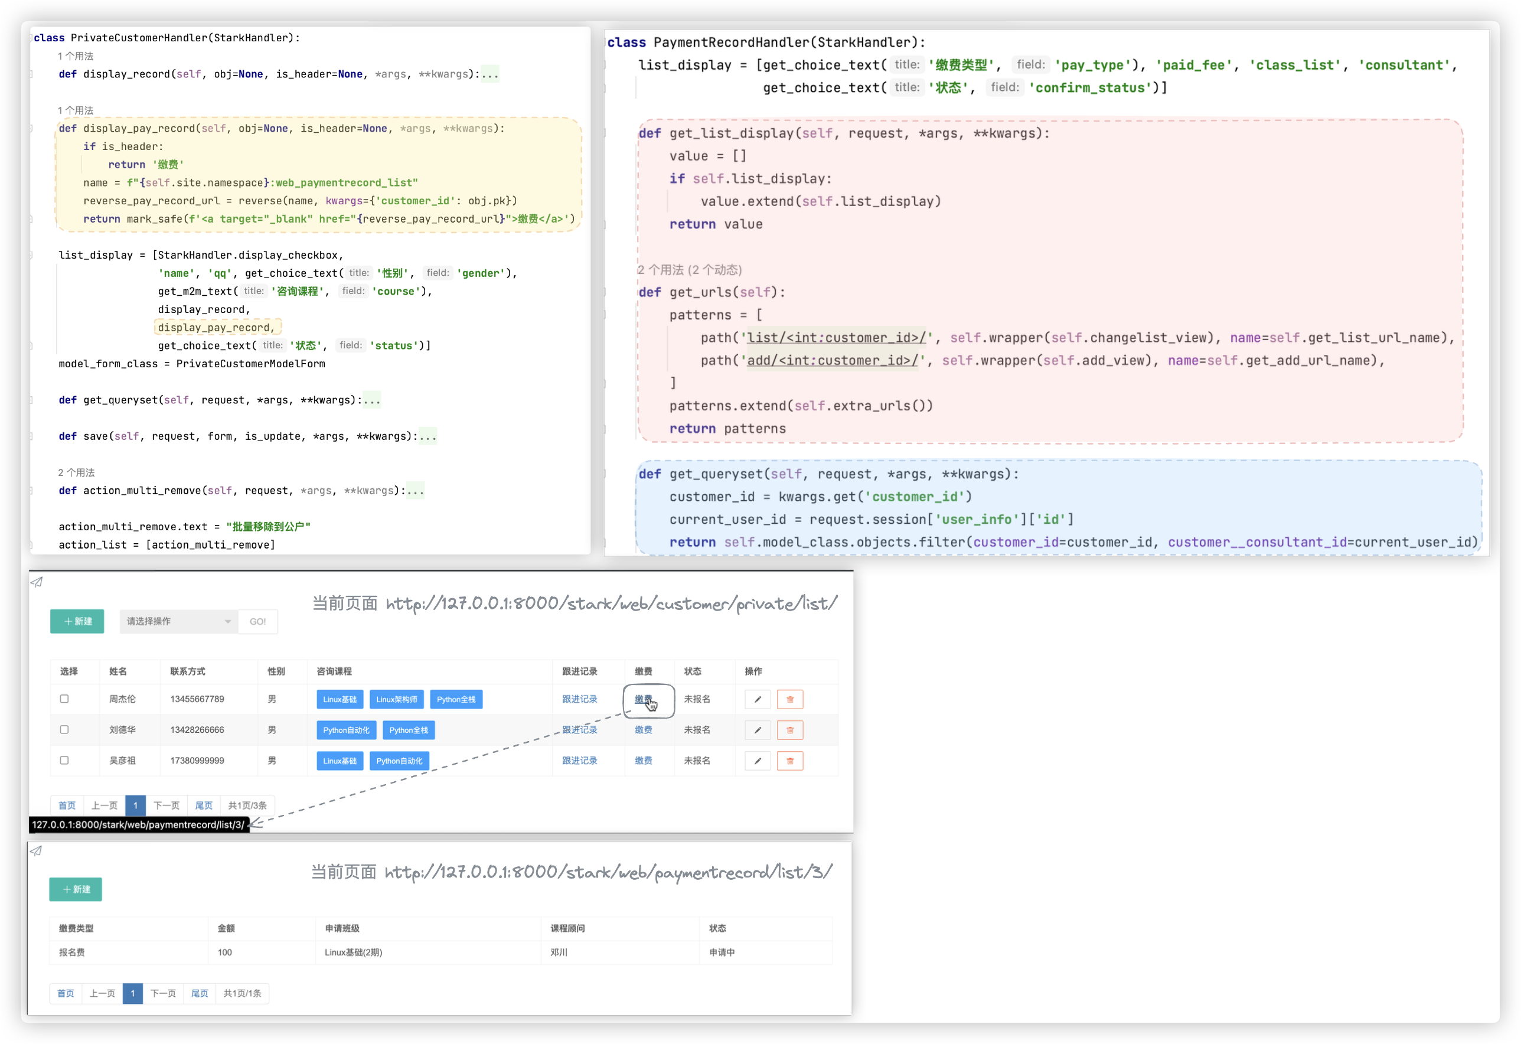This screenshot has width=1521, height=1044.
Task: Click 下一页 in payment record pagination
Action: point(163,993)
